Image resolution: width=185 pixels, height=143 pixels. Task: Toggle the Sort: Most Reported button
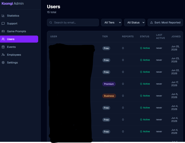click(165, 22)
